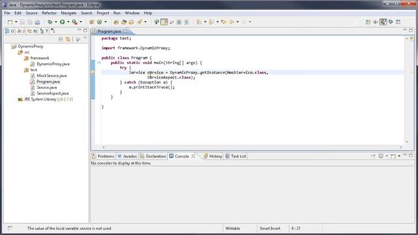
Task: Open the Navigate menu
Action: tap(69, 13)
